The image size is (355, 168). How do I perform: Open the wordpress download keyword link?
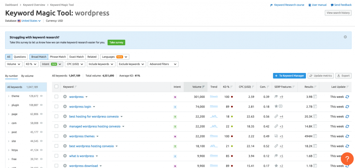pos(84,166)
